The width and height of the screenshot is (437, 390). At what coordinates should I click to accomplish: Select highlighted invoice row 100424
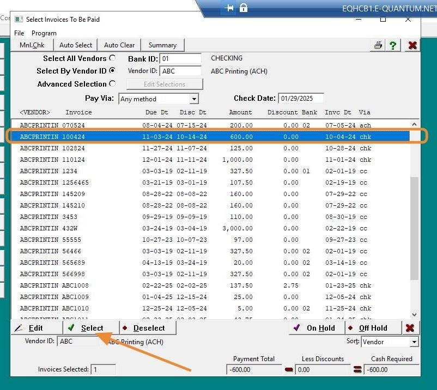tap(210, 137)
